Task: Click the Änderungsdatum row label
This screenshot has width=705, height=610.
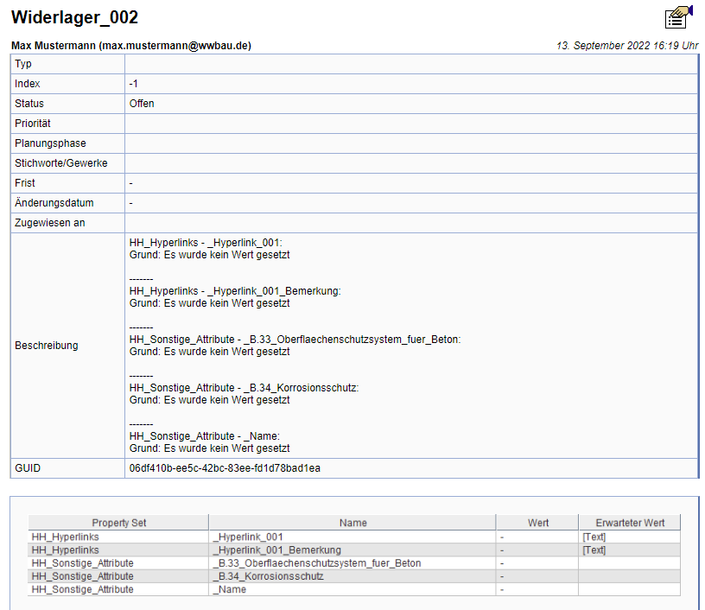Action: pos(54,203)
